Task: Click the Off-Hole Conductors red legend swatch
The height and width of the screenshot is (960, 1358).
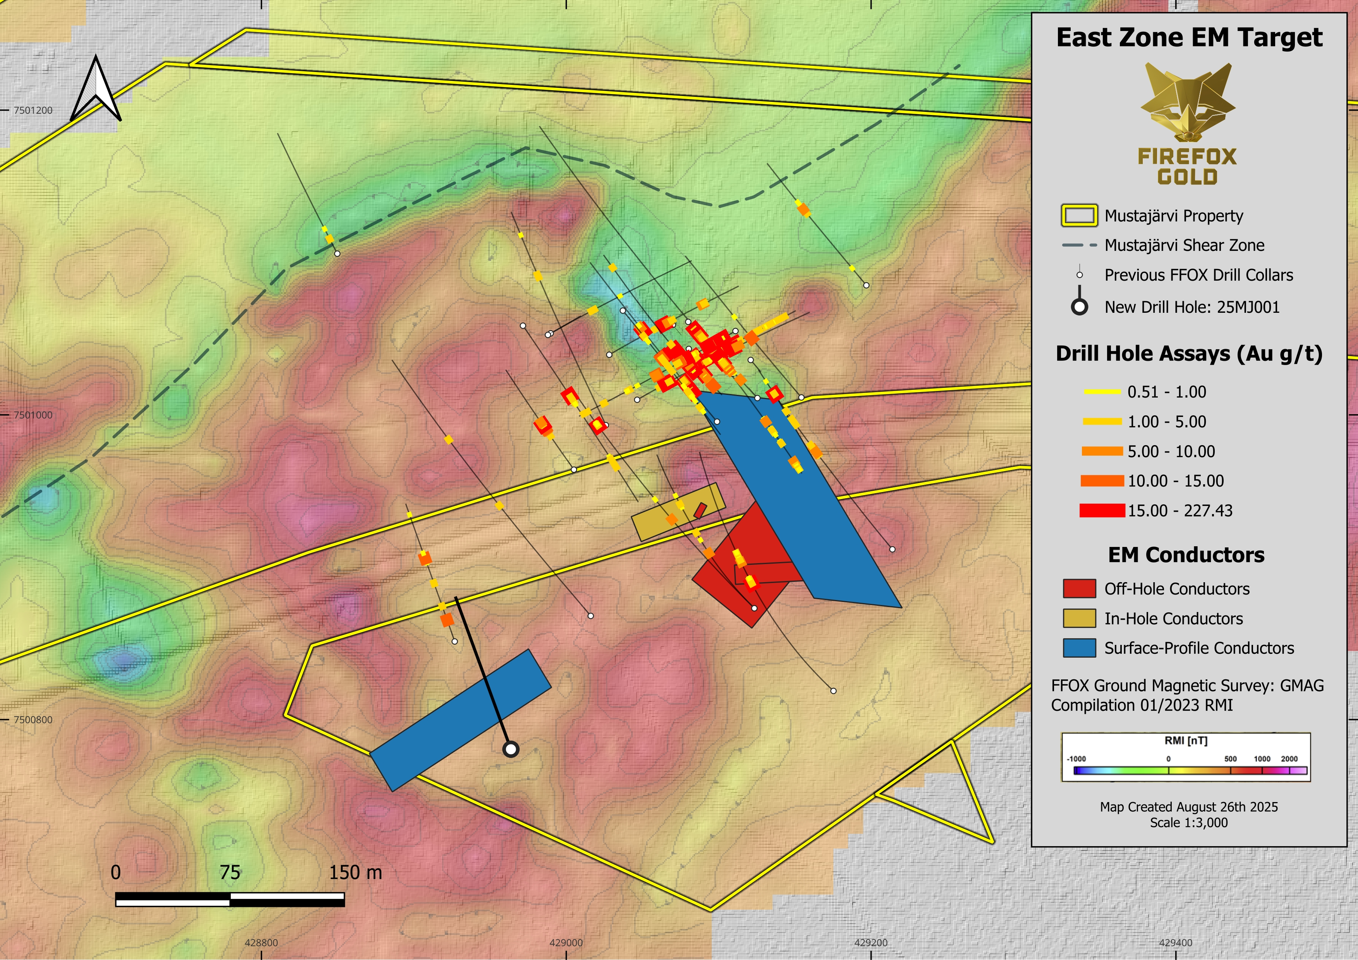Action: 1079,589
